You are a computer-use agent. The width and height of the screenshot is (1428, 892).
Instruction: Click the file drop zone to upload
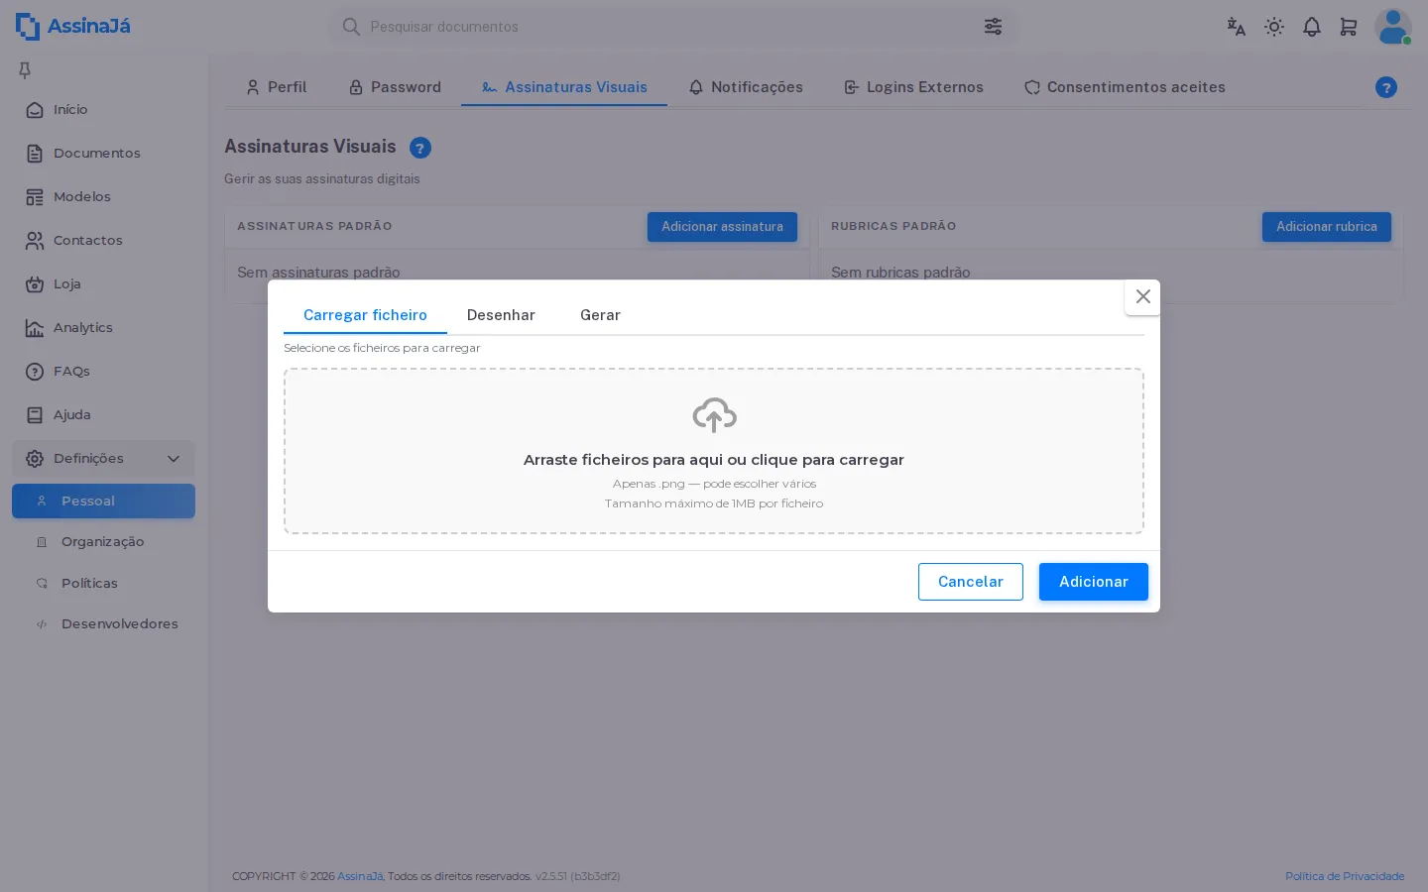point(714,451)
